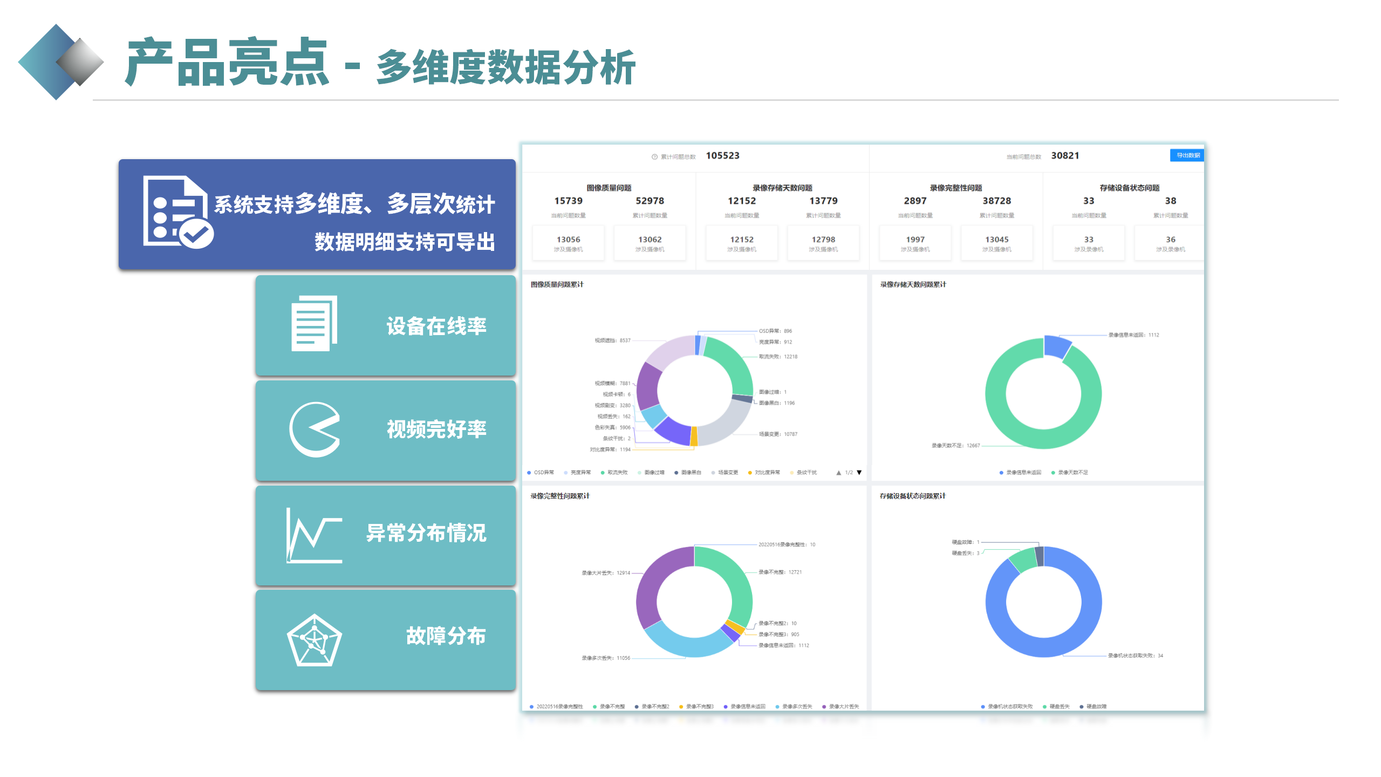Click the 导出数据 export button

[1187, 155]
